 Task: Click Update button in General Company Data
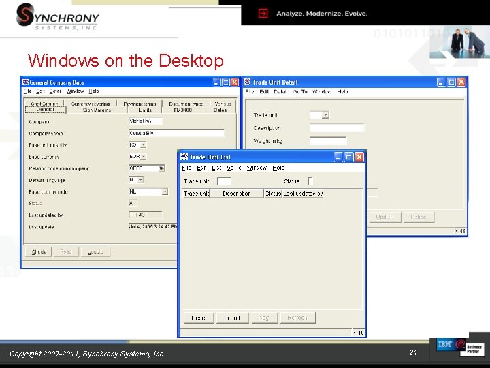(x=95, y=251)
